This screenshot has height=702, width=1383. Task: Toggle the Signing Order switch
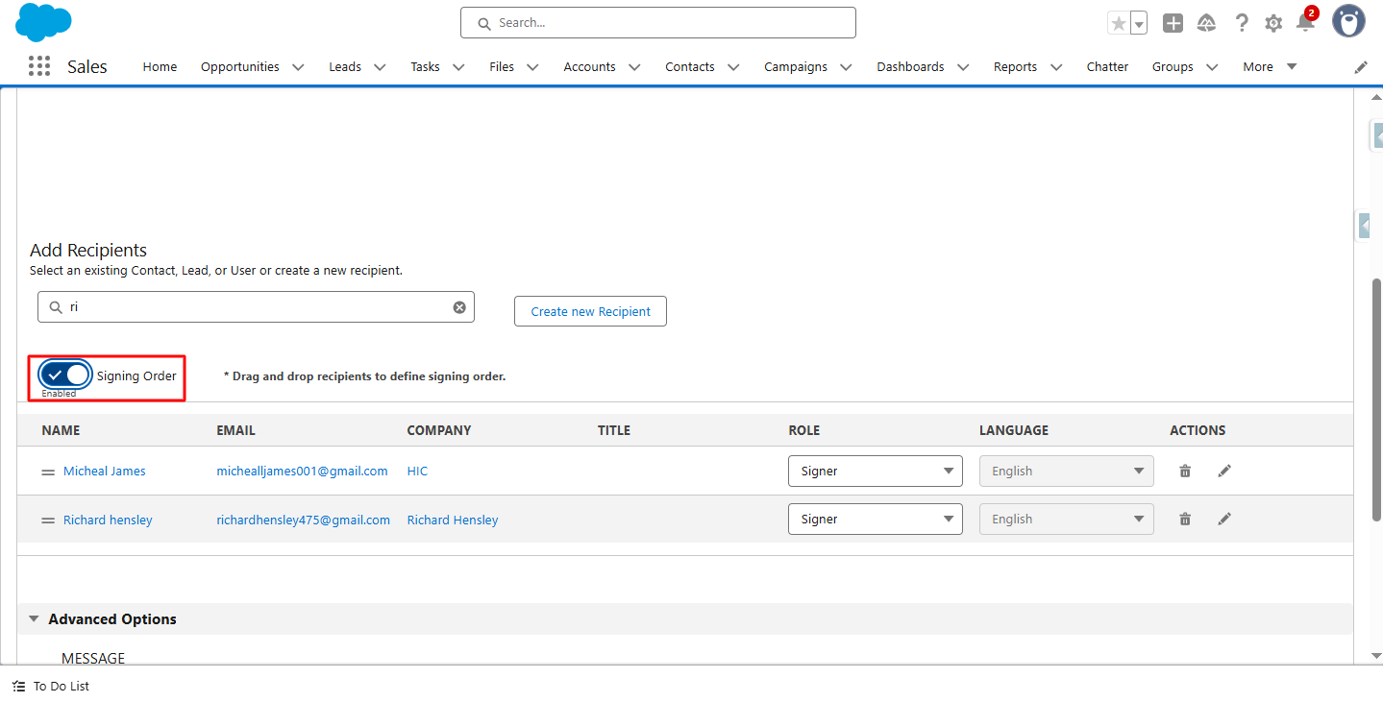coord(65,375)
